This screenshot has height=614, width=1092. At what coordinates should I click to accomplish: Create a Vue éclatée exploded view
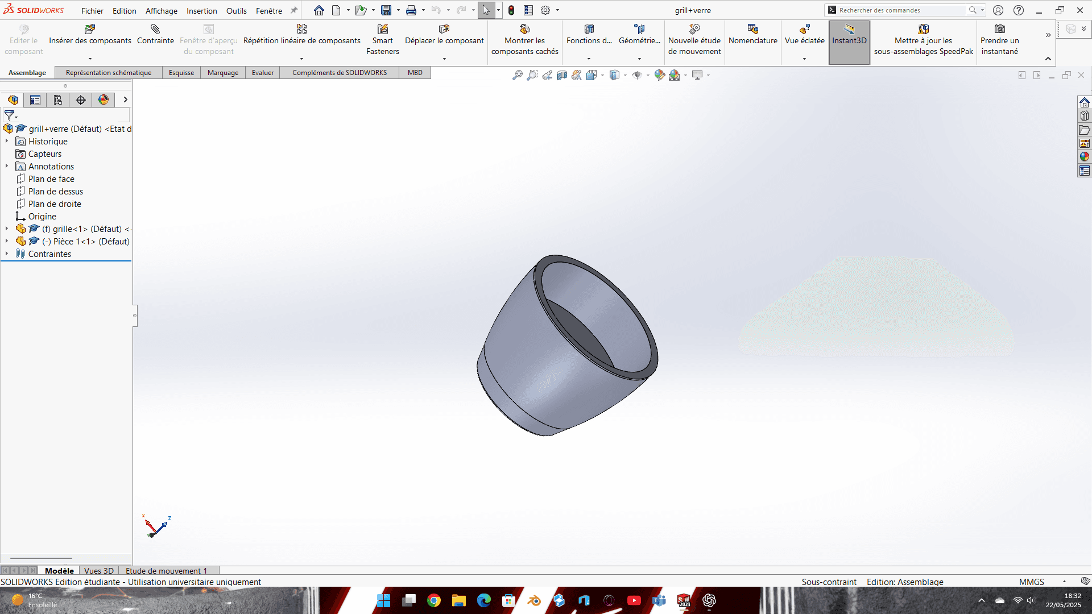[x=804, y=35]
